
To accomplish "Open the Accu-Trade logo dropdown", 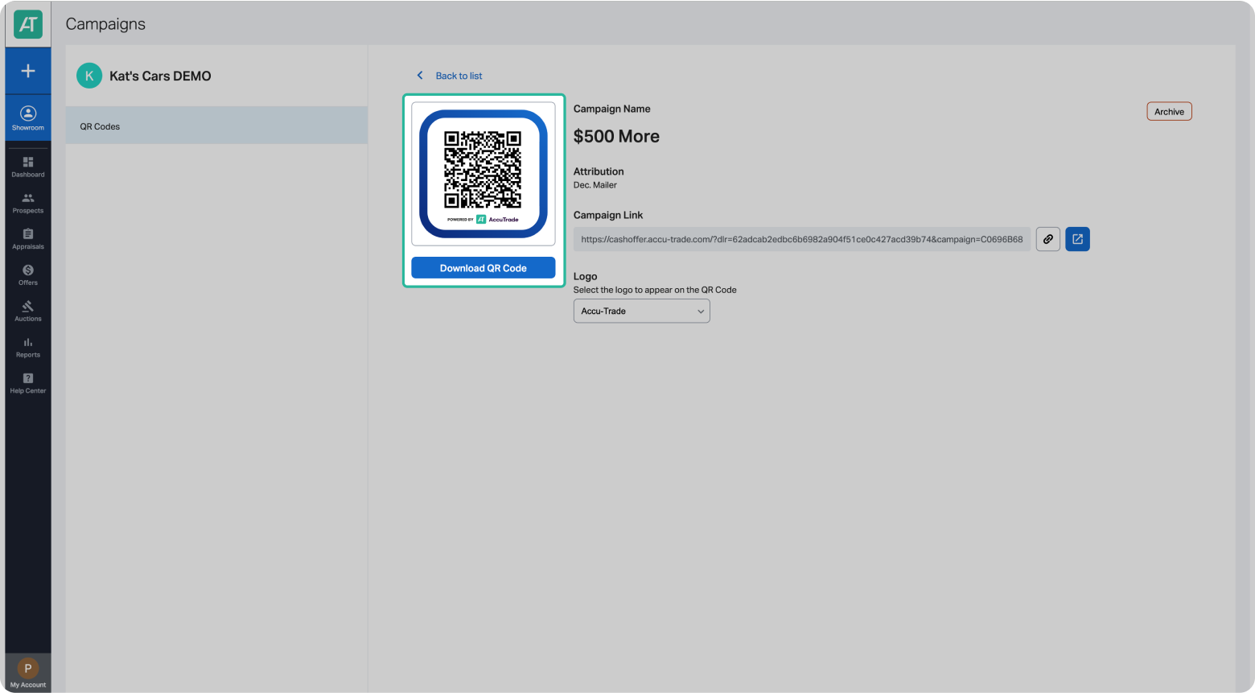I will point(641,311).
